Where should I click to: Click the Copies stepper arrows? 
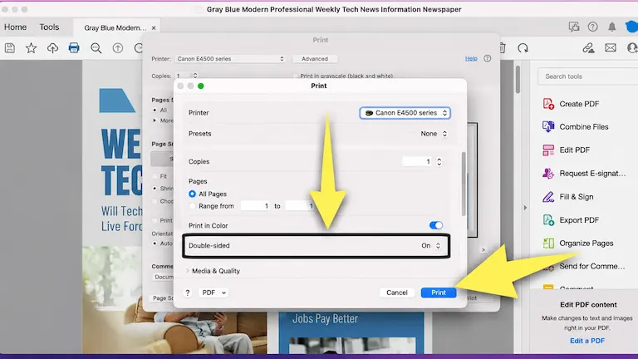tap(439, 161)
